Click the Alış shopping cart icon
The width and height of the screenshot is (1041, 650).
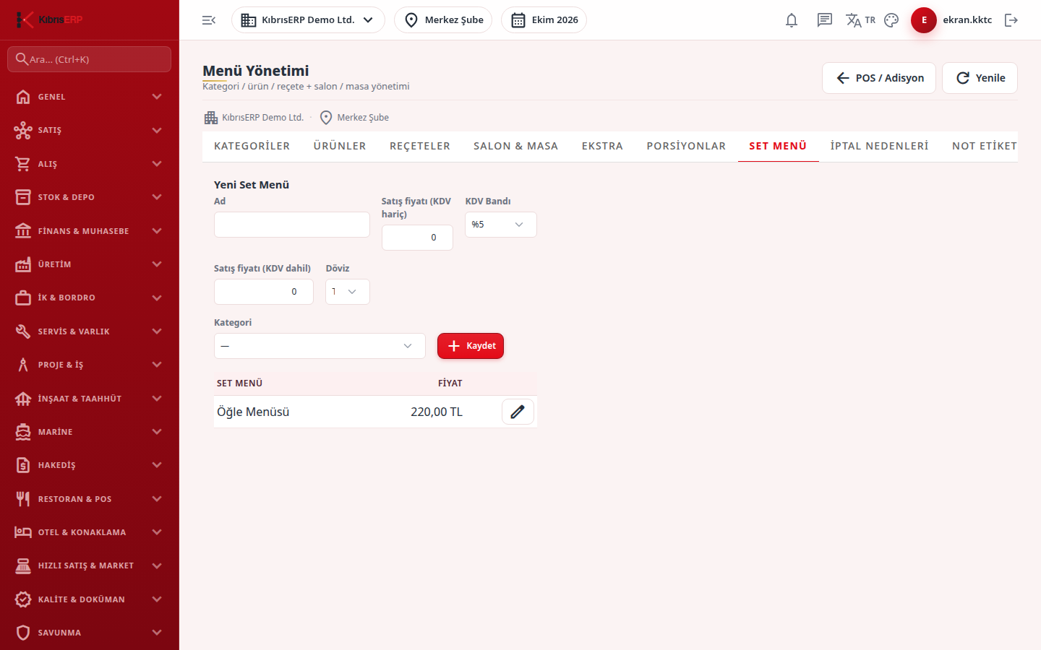tap(23, 164)
